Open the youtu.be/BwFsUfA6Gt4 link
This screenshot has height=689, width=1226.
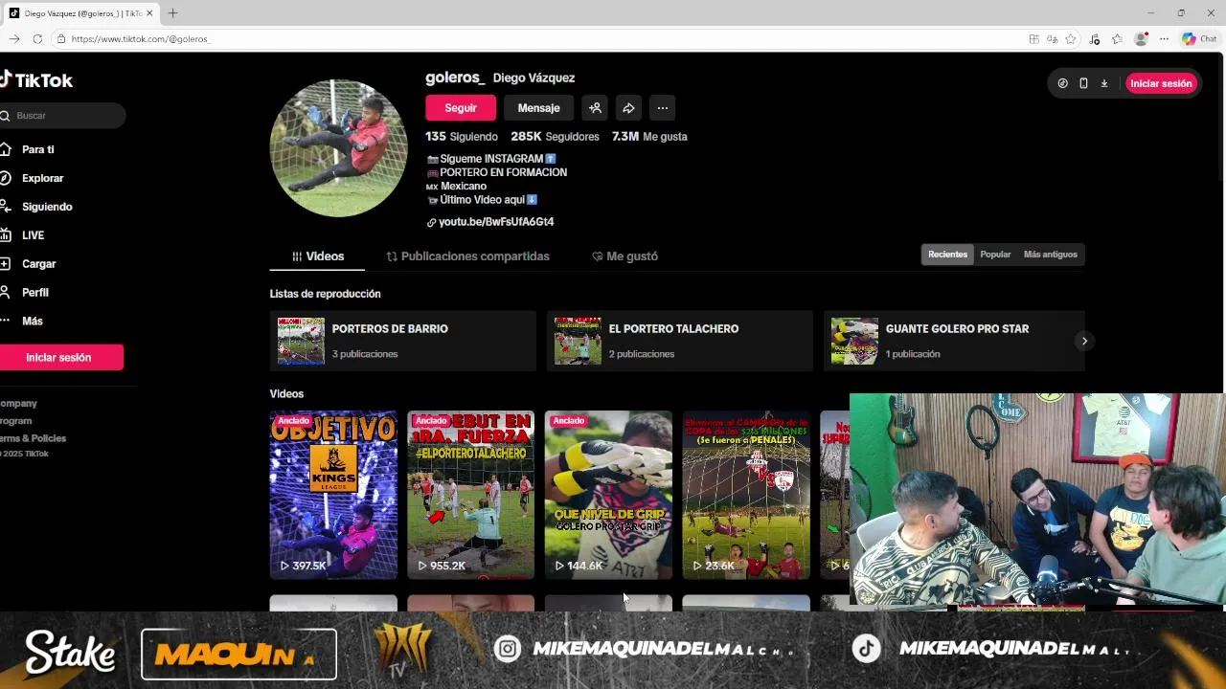click(x=496, y=222)
